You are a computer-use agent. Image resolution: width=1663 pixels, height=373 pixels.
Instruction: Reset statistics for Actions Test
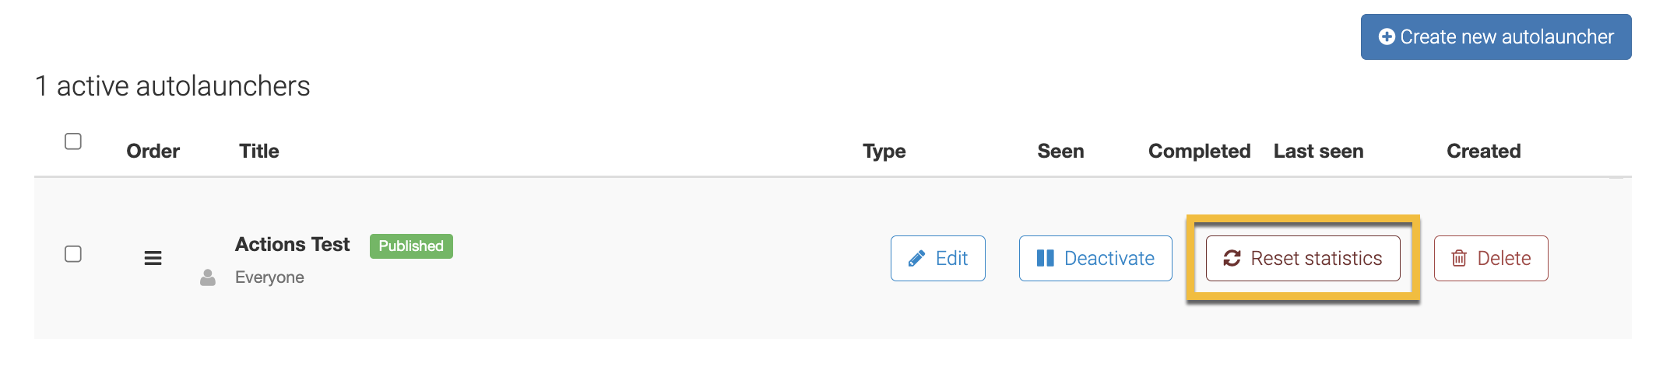(x=1303, y=258)
